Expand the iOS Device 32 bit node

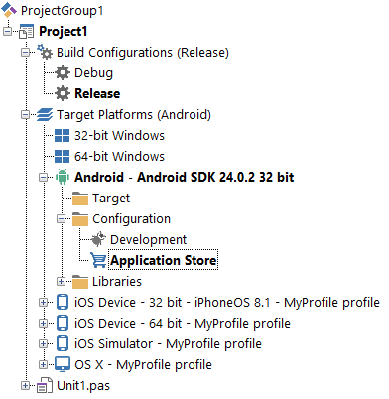(x=43, y=303)
